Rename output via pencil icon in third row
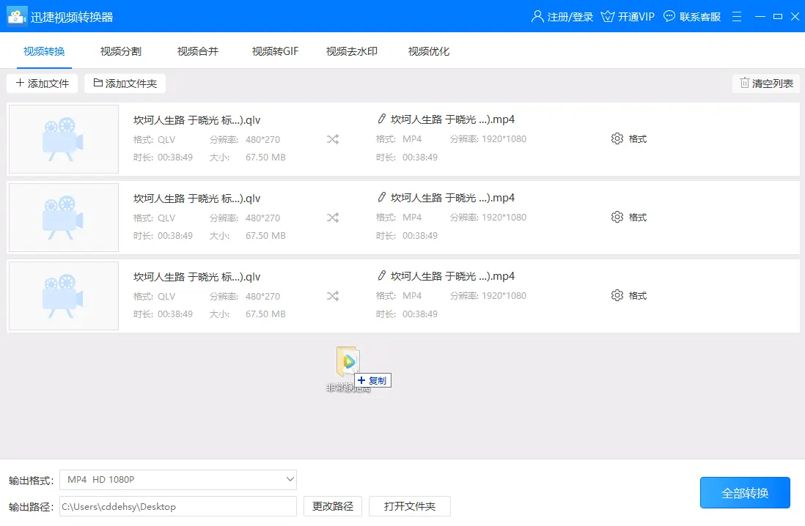Image resolution: width=805 pixels, height=526 pixels. 381,276
